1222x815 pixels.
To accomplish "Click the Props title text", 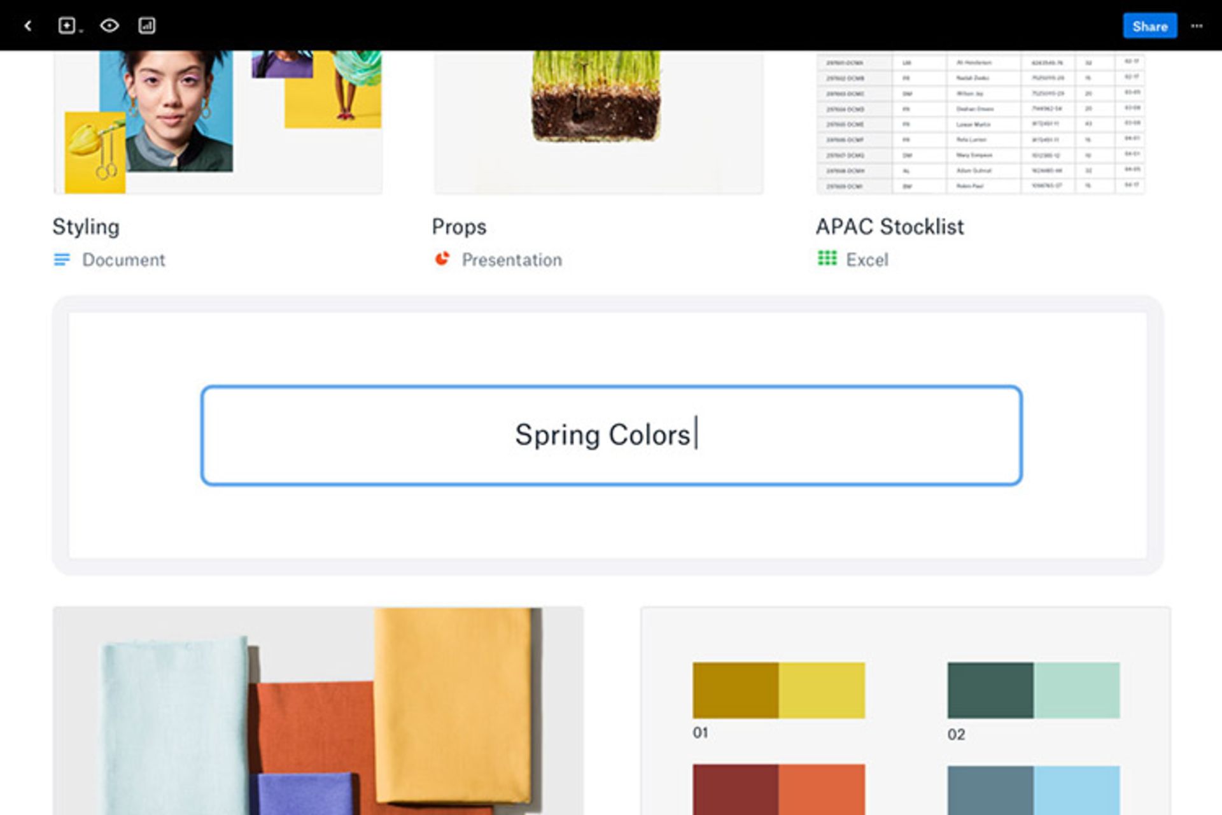I will pos(459,227).
